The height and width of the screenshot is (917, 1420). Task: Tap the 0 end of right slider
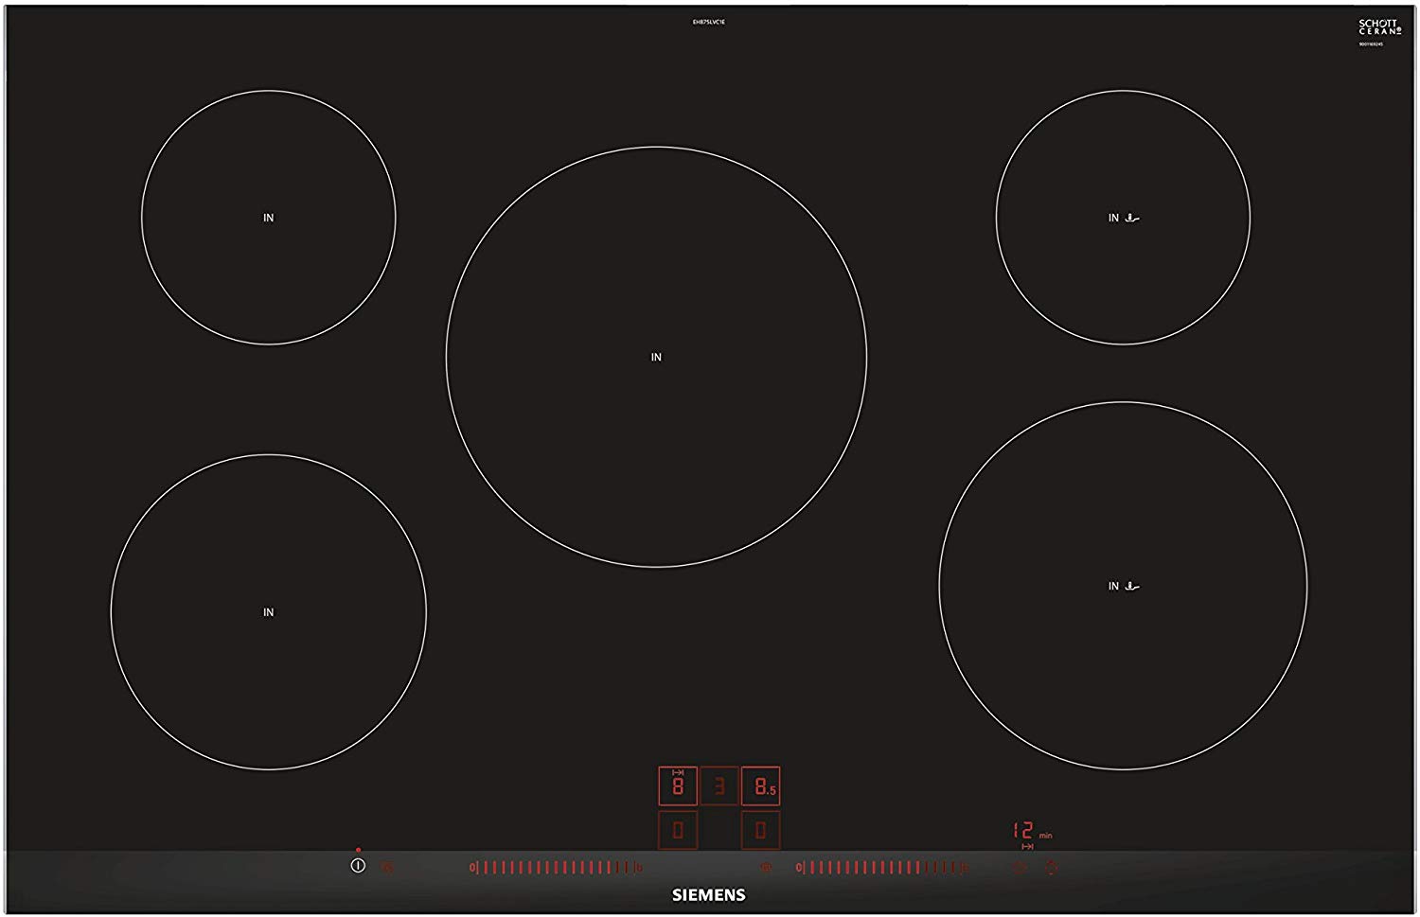click(799, 867)
